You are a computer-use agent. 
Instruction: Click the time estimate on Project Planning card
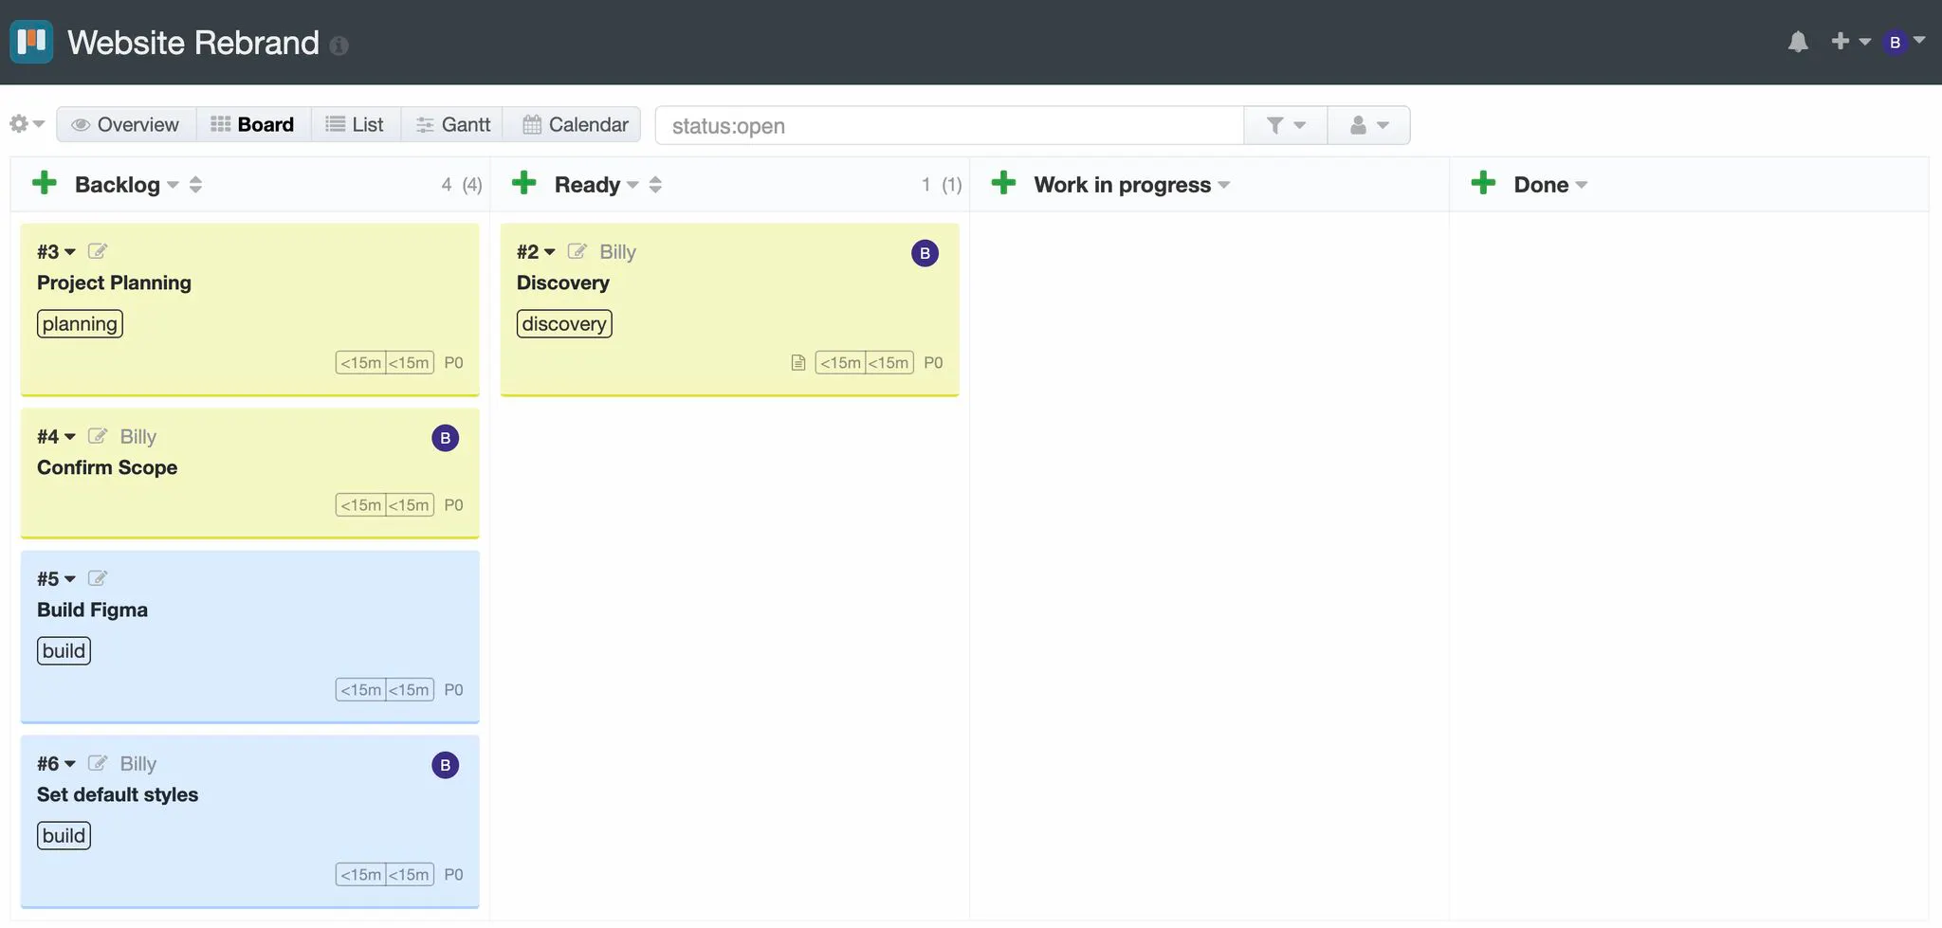(x=384, y=362)
